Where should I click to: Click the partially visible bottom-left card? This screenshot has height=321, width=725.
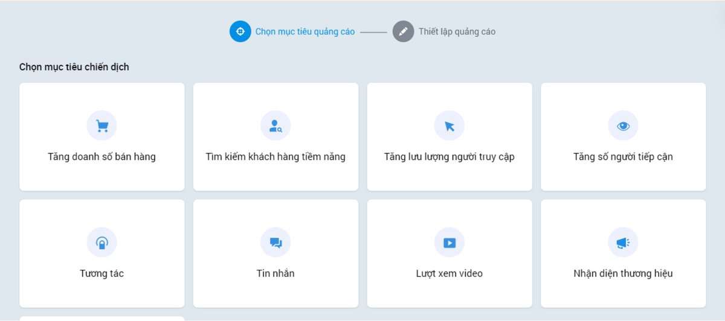pos(102,318)
